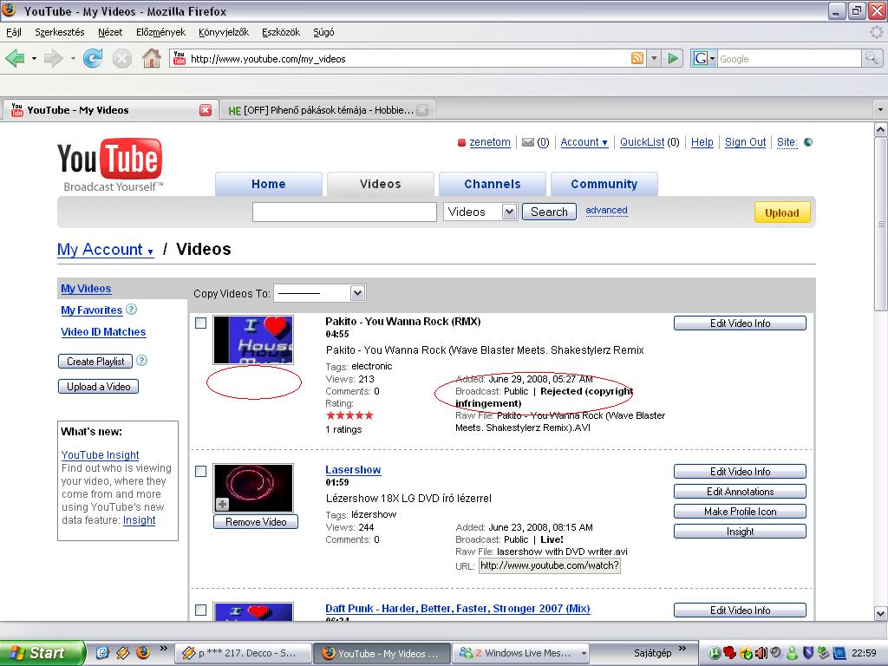Click the zenetom username link

(x=490, y=142)
